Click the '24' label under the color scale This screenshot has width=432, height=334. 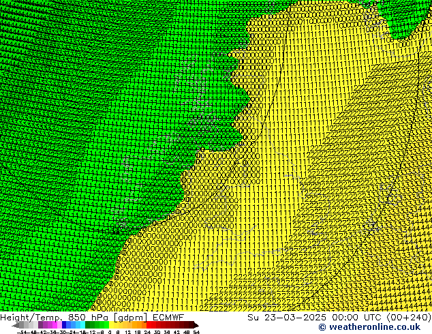(x=147, y=333)
